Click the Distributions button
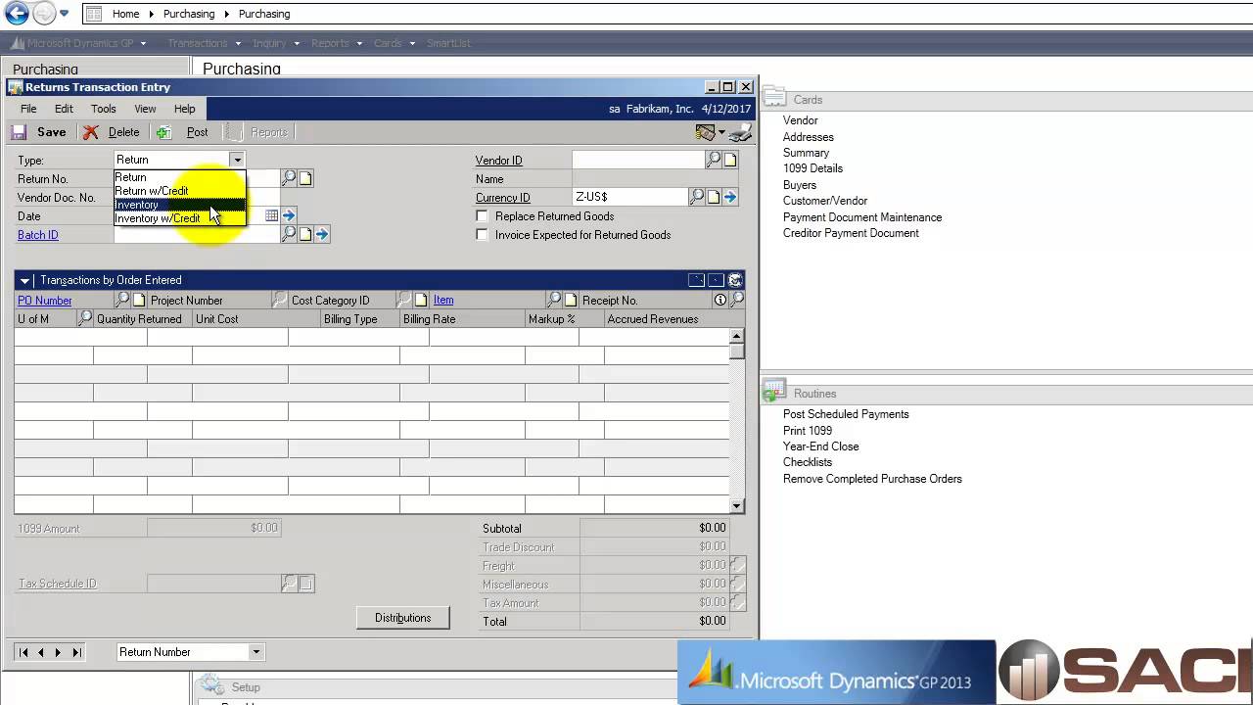Image resolution: width=1253 pixels, height=705 pixels. coord(402,618)
